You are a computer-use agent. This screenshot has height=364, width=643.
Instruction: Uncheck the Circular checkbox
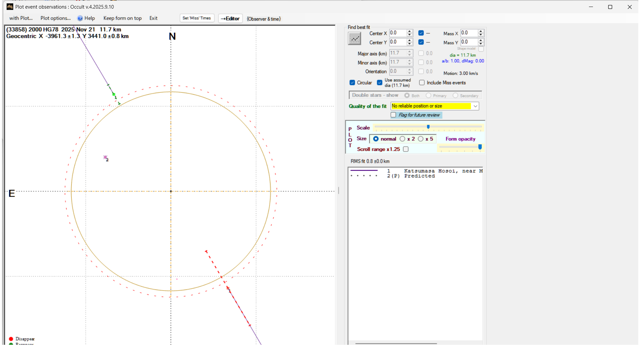(x=352, y=83)
